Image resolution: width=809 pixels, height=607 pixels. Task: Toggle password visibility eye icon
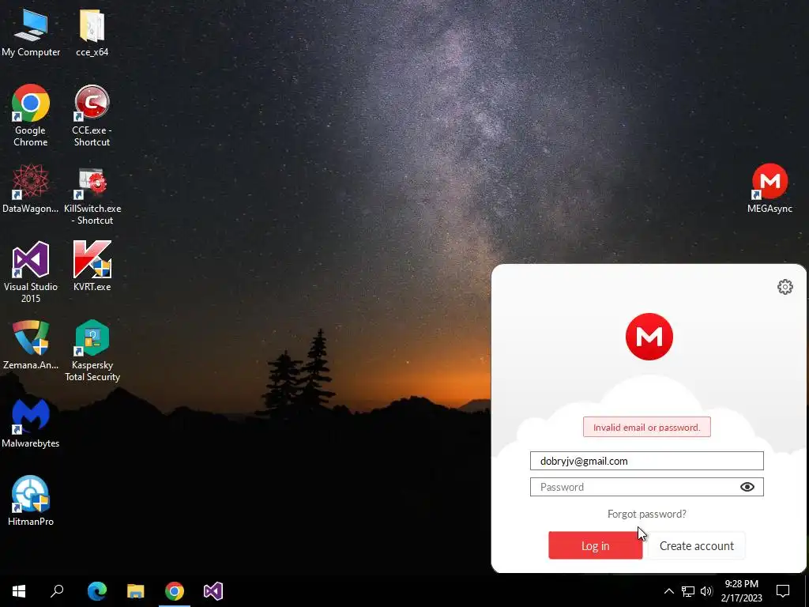click(747, 487)
